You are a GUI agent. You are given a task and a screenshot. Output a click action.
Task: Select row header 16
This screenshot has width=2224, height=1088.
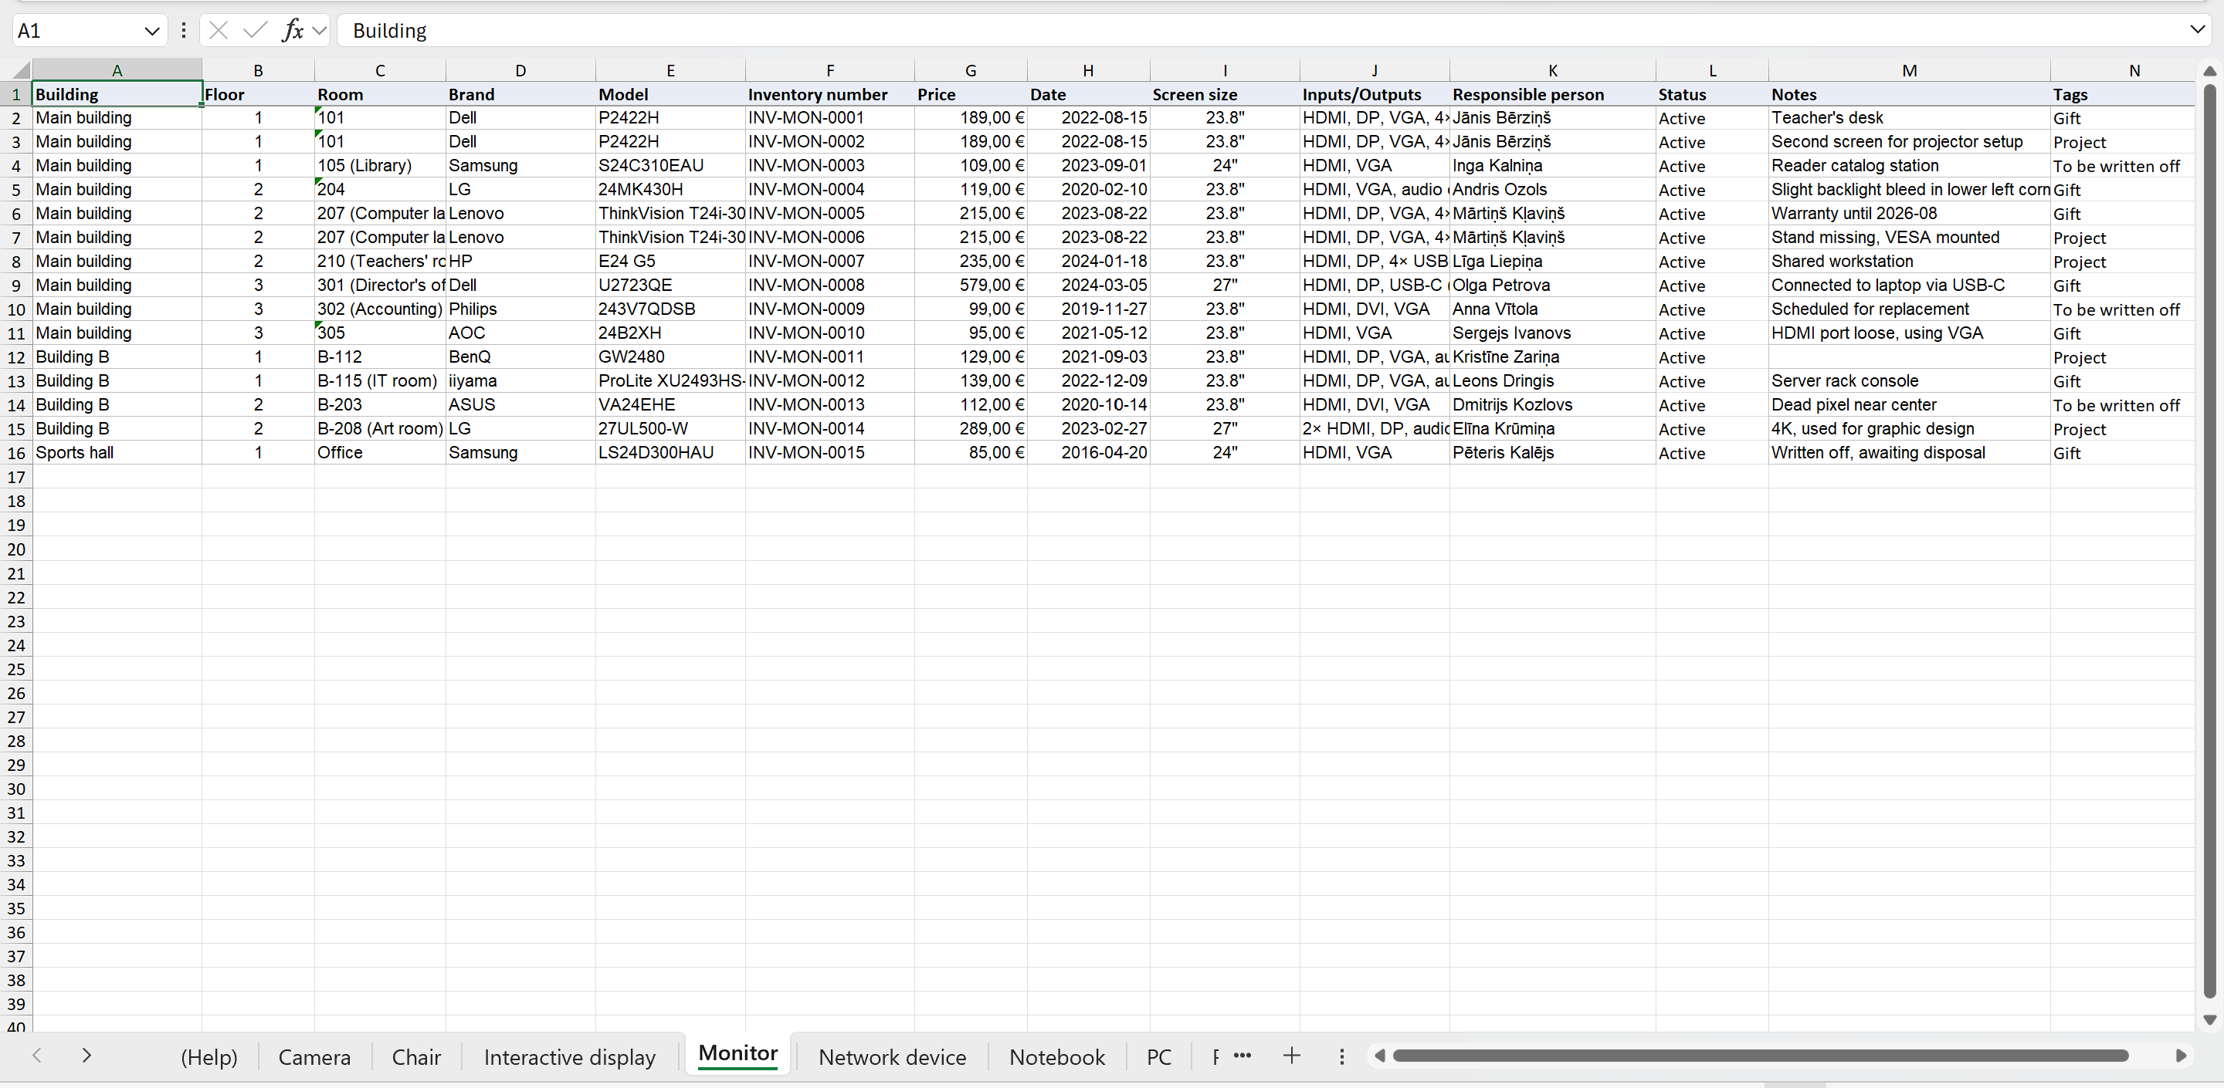point(16,453)
